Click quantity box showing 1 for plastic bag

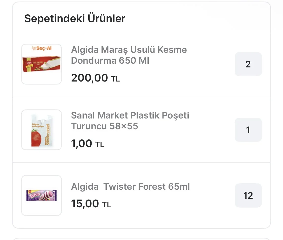[x=248, y=130]
